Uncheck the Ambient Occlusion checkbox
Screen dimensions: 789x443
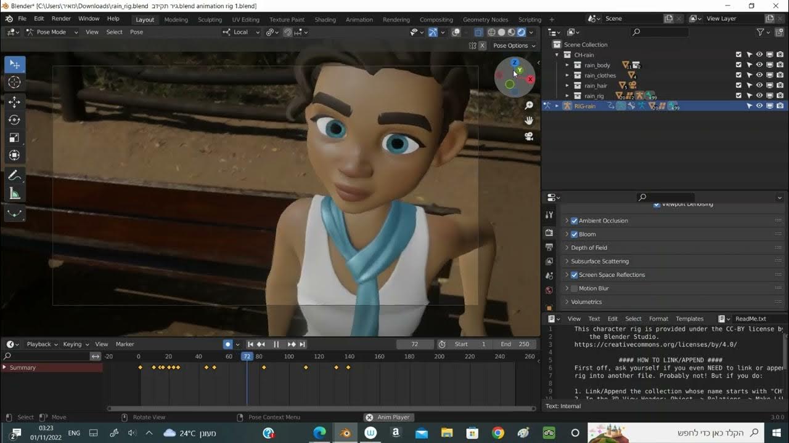(x=574, y=221)
